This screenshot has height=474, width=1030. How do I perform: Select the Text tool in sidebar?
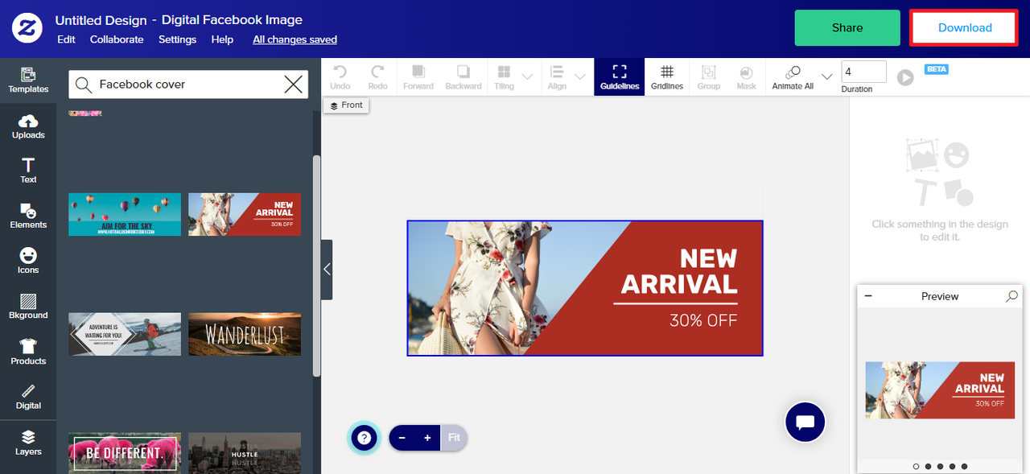click(x=28, y=171)
